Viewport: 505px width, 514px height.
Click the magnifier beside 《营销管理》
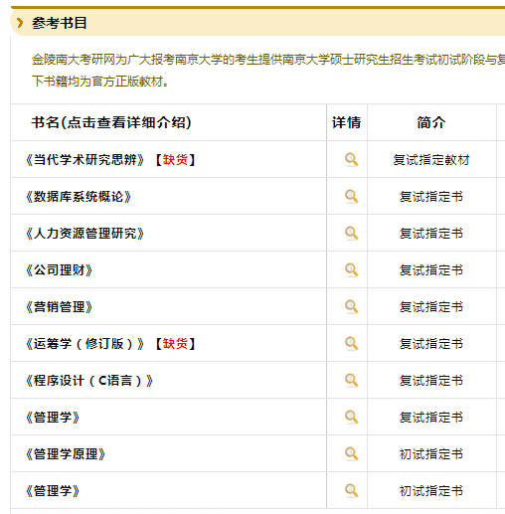click(351, 307)
